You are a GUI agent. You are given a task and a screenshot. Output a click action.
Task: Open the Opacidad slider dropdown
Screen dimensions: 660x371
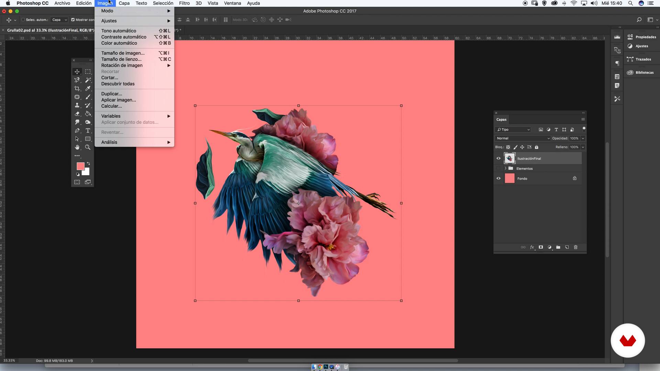pyautogui.click(x=583, y=138)
